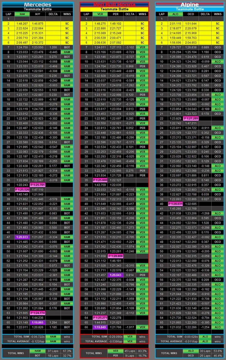Click the 83.3% win percentage cell
The image size is (226, 360).
click(x=142, y=351)
